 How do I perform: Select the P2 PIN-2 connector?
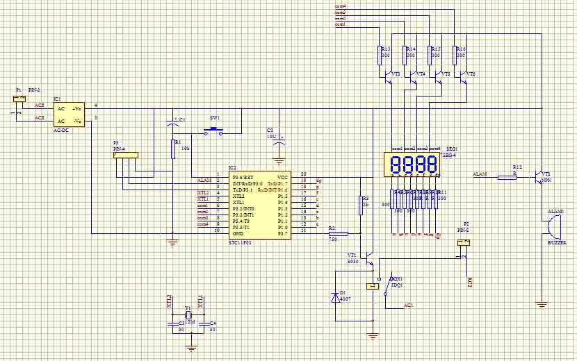click(464, 242)
